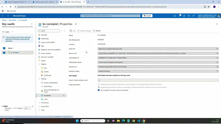Image resolution: width=221 pixels, height=124 pixels.
Task: Click the Days to retain deleted vaults field
Action: tap(158, 80)
